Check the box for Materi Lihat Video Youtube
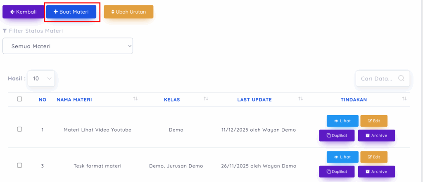Viewport: 423px width, 182px height. [x=19, y=129]
